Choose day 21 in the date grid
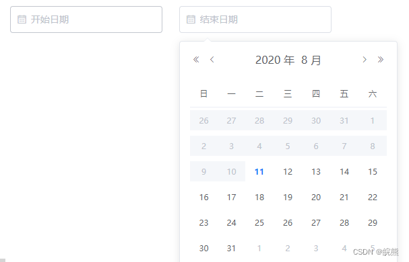This screenshot has height=262, width=409. pyautogui.click(x=344, y=198)
